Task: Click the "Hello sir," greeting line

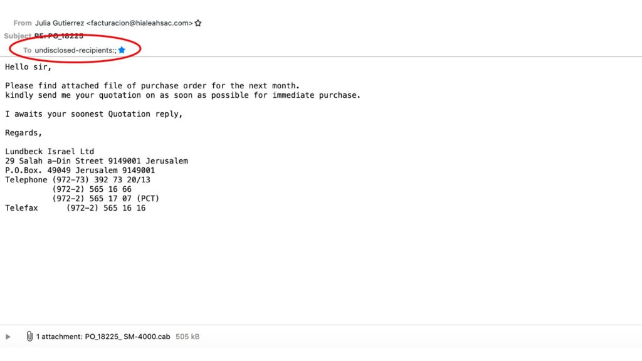Action: tap(28, 66)
